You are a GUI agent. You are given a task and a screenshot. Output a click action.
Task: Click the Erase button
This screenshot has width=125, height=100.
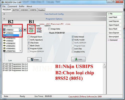click(34, 60)
